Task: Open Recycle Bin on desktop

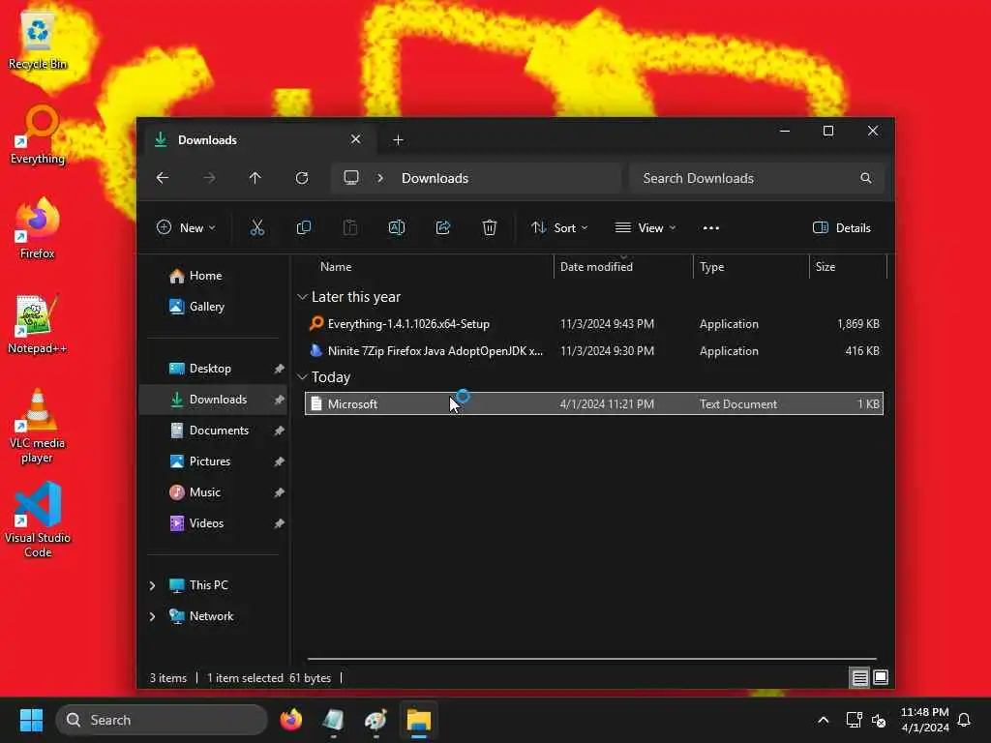Action: tap(38, 41)
